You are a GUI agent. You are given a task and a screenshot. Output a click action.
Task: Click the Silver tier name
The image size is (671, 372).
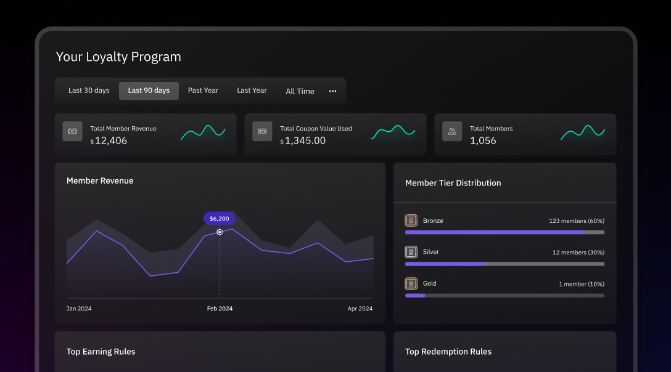click(x=431, y=253)
